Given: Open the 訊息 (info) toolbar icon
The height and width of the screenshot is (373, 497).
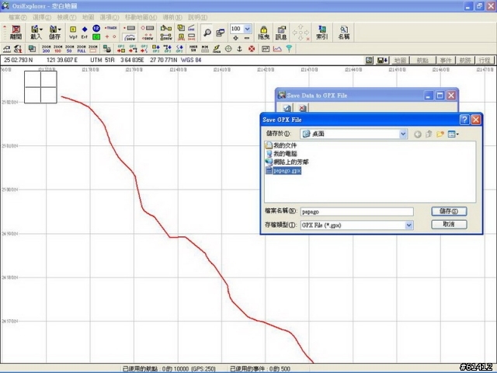Looking at the screenshot, I should 281,33.
